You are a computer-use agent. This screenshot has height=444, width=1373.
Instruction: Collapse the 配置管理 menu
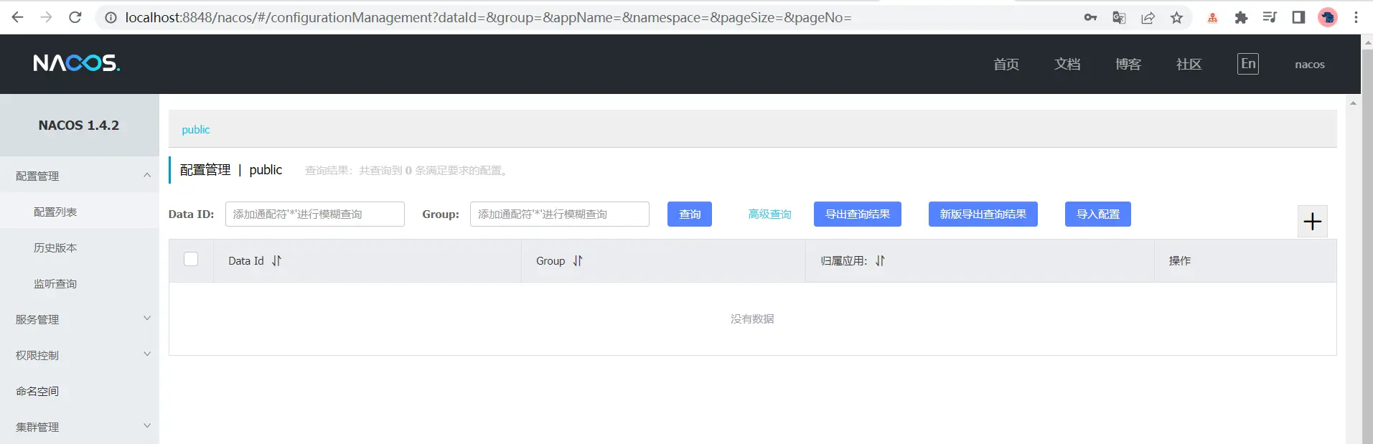[x=79, y=176]
